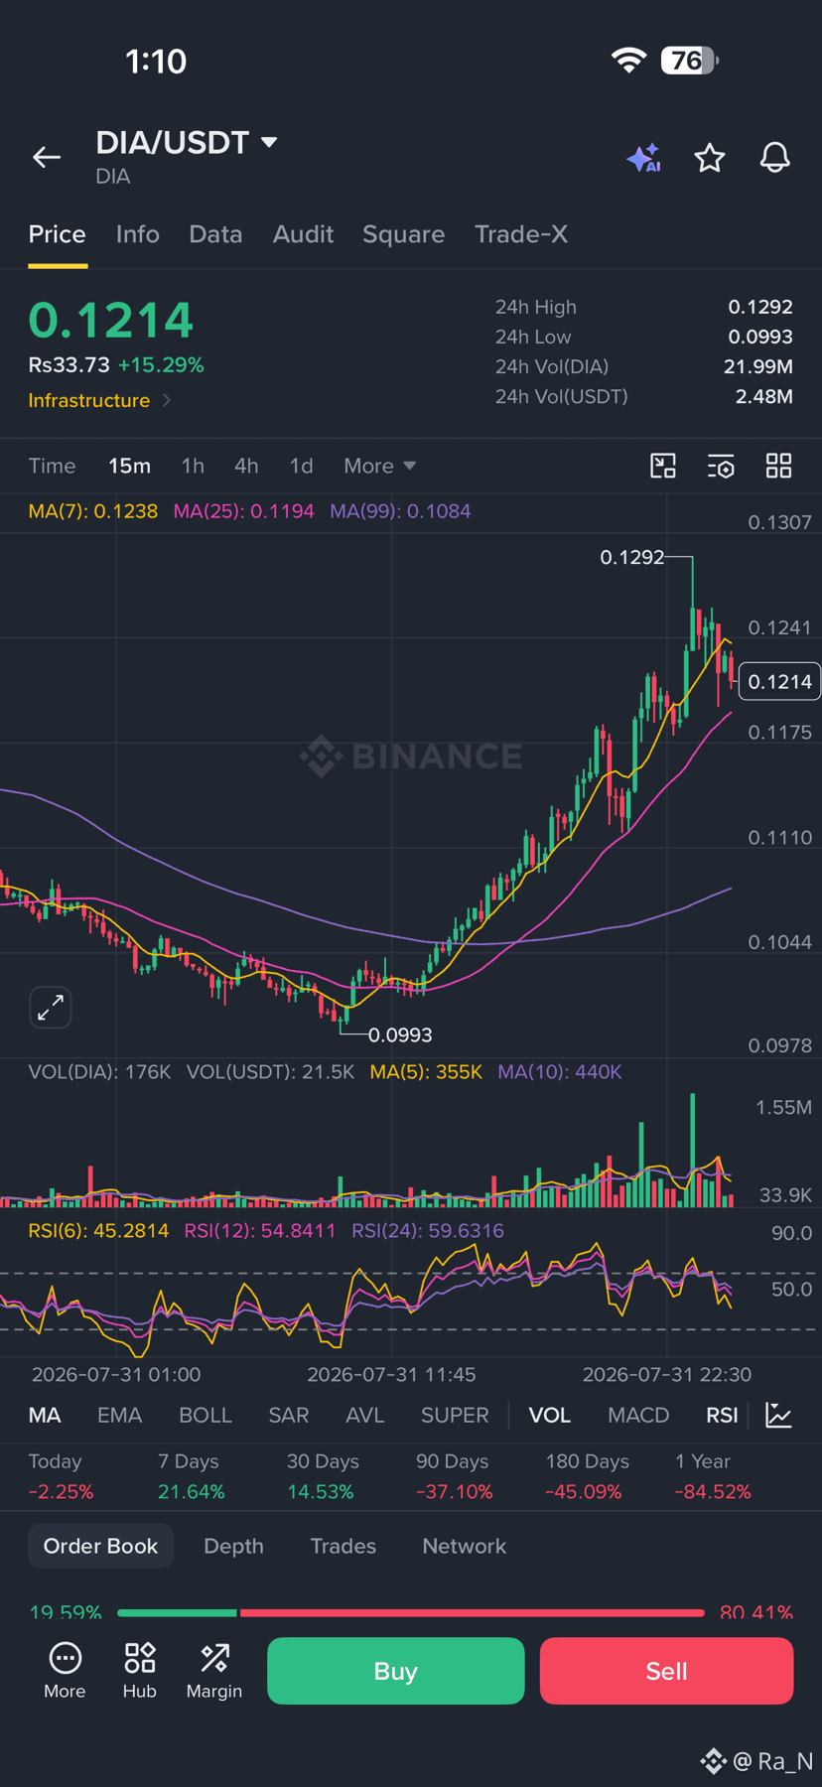Select the Time chart interval
822x1787 pixels.
[x=52, y=466]
